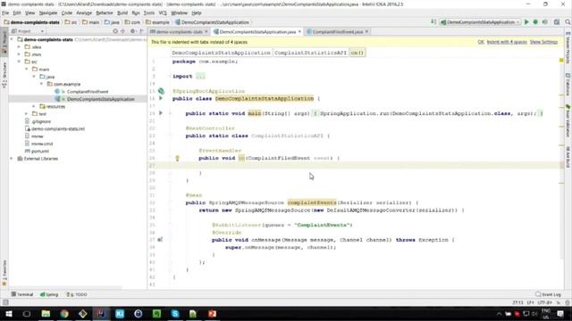Click the override gutter icon near onMessage
The width and height of the screenshot is (572, 321).
[160, 240]
